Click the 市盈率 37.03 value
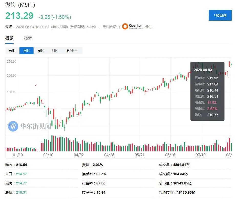 [x=101, y=183]
